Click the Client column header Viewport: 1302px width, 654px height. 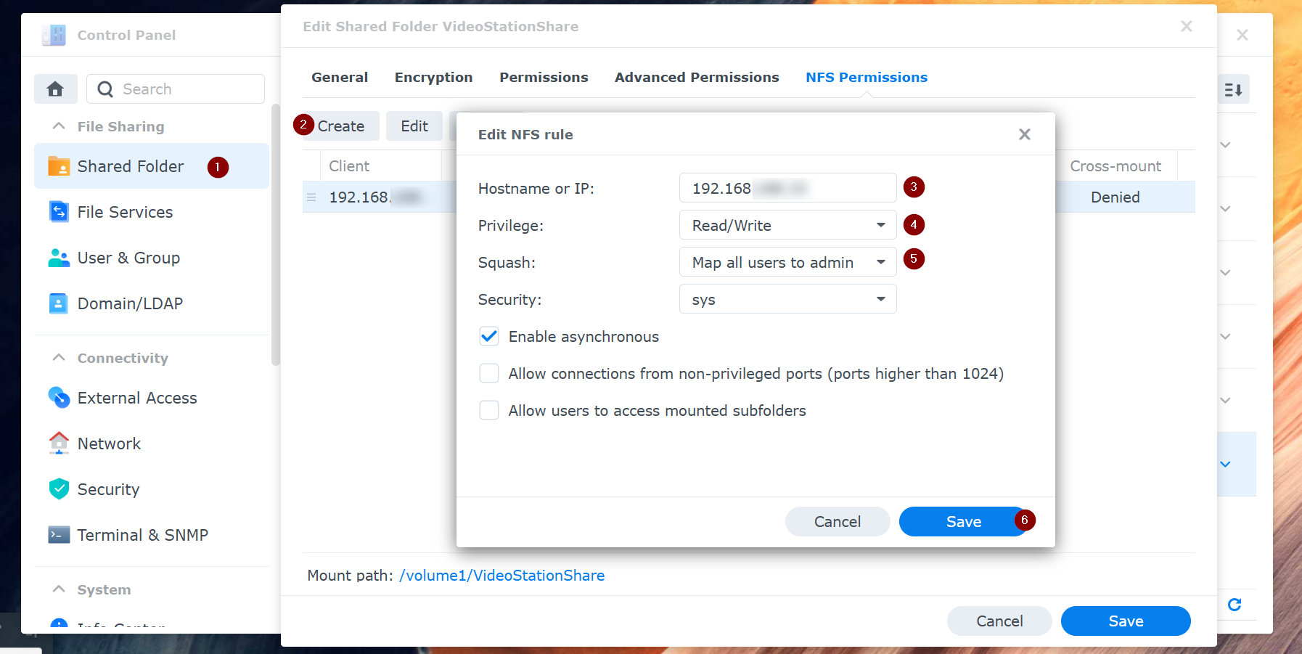click(x=381, y=166)
